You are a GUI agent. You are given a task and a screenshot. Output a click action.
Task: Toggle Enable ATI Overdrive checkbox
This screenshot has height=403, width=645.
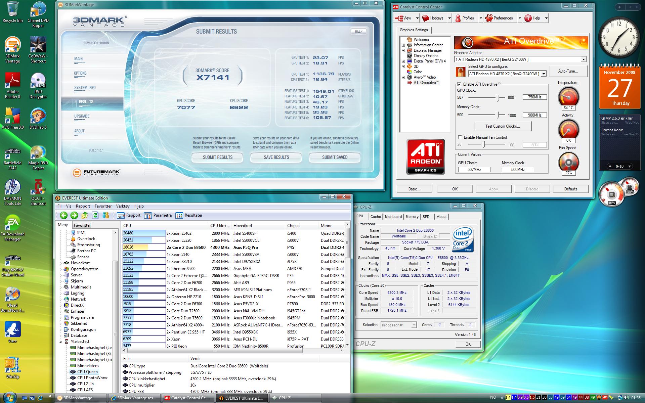pyautogui.click(x=459, y=84)
